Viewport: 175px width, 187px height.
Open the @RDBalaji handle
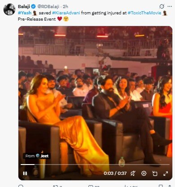click(x=48, y=6)
